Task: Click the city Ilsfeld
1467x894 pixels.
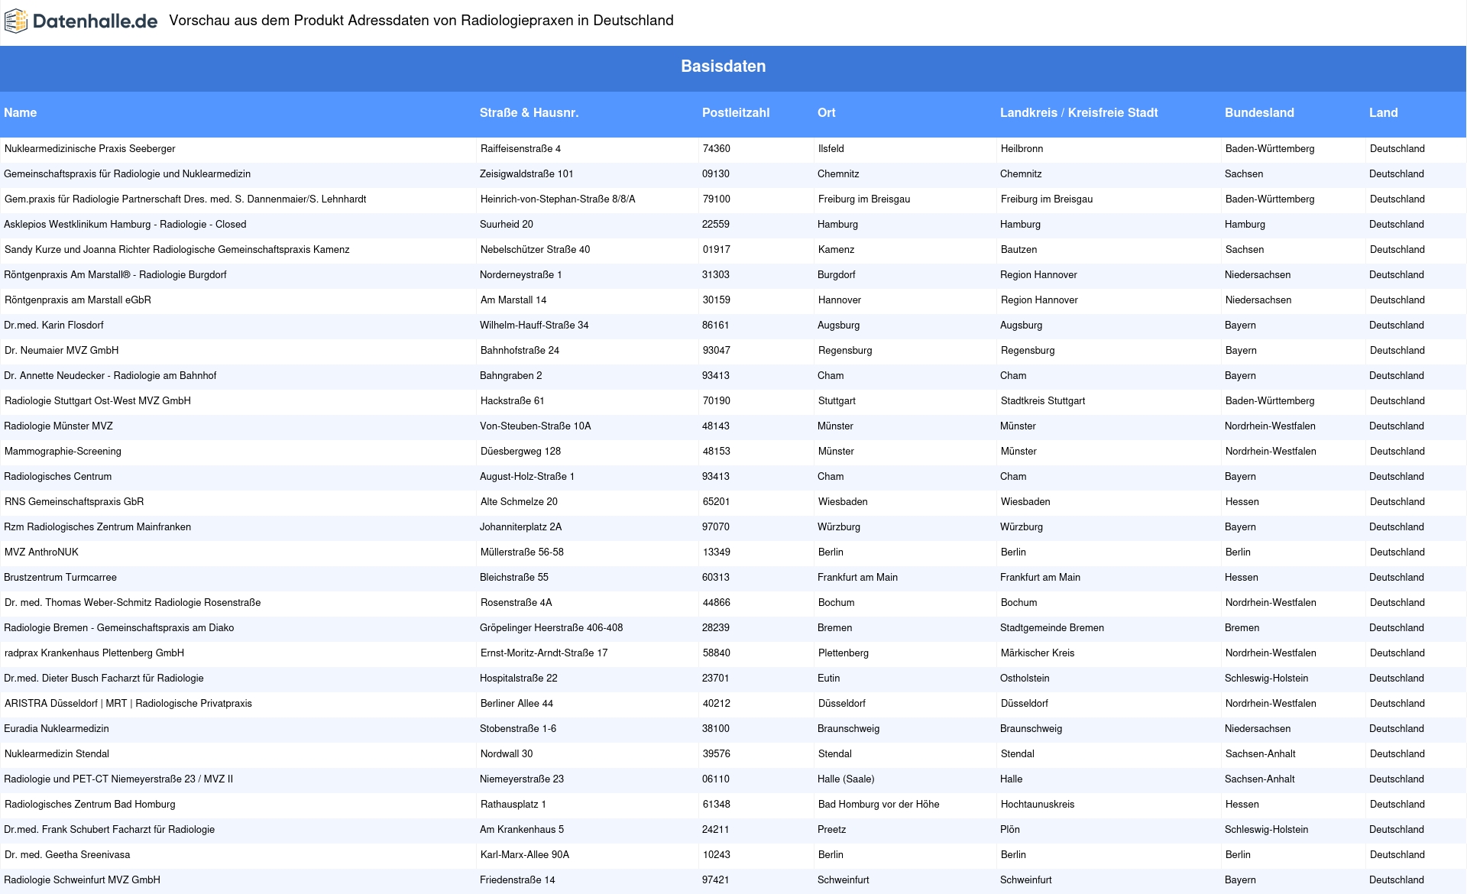Action: tap(831, 149)
